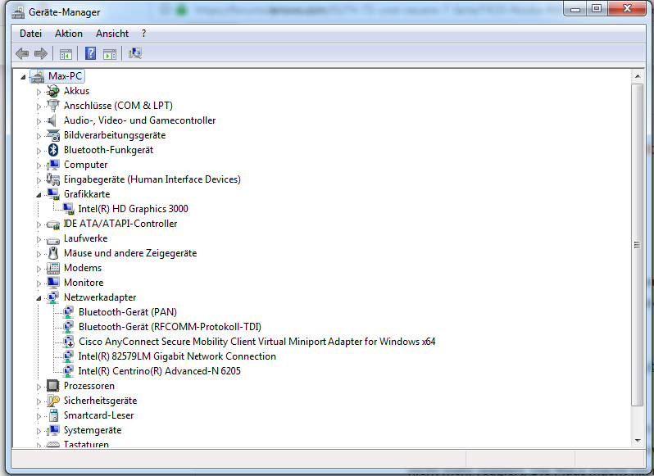
Task: Select Bluetooth-Gerät (PAN) adapter
Action: click(x=128, y=312)
